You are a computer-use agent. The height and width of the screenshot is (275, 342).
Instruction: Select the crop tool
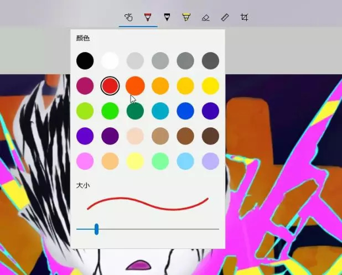tap(244, 17)
